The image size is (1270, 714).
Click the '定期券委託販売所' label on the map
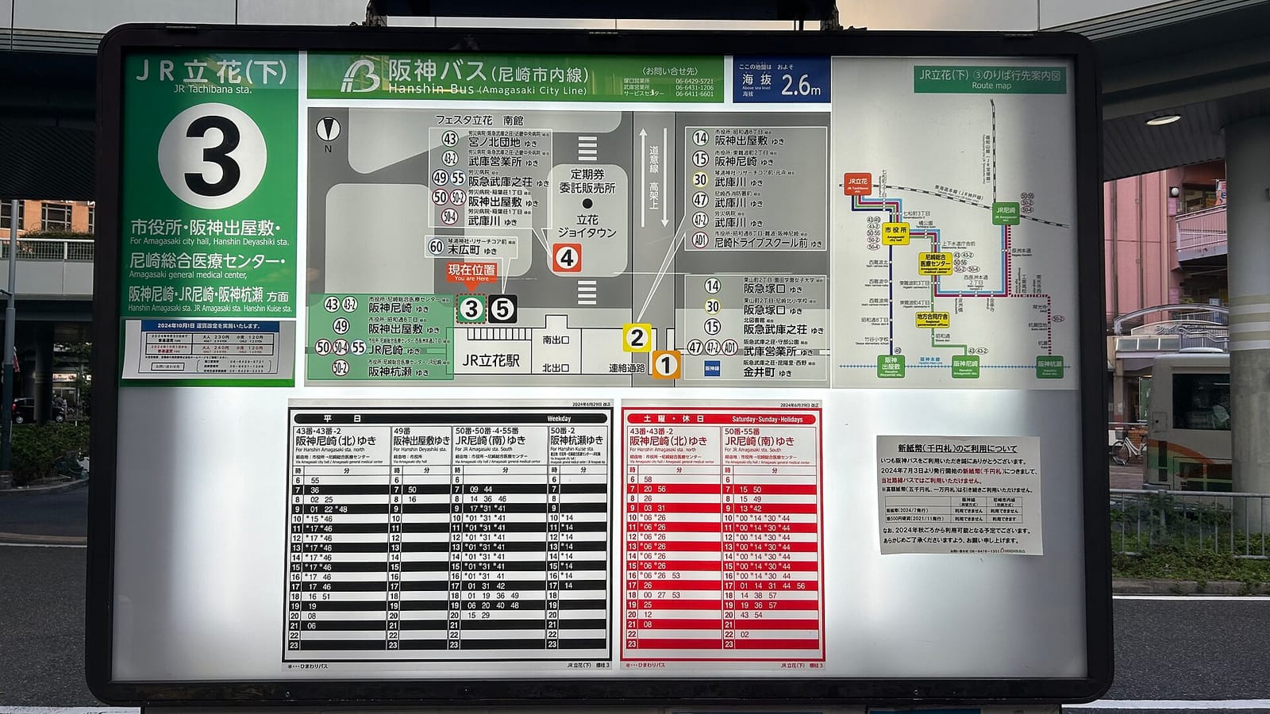point(587,181)
